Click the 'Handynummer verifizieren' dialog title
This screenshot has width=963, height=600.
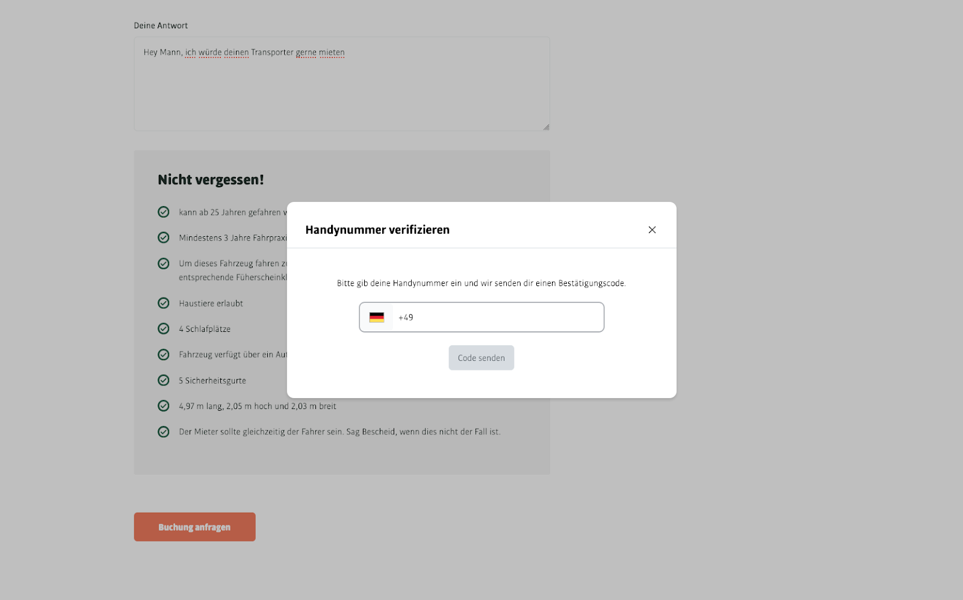pos(377,230)
